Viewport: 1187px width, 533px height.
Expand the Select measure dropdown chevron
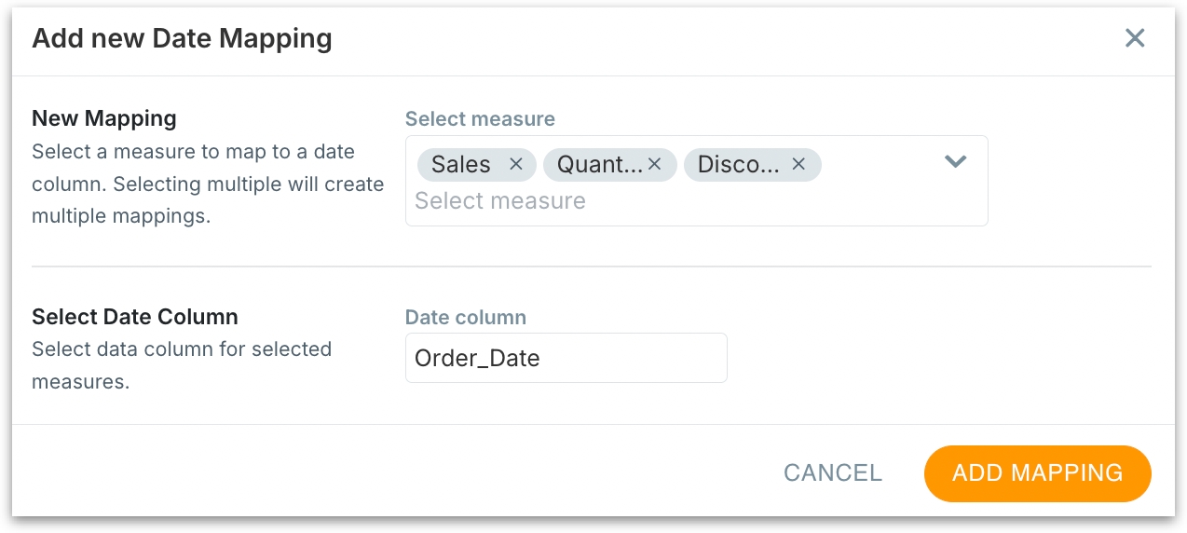(955, 162)
